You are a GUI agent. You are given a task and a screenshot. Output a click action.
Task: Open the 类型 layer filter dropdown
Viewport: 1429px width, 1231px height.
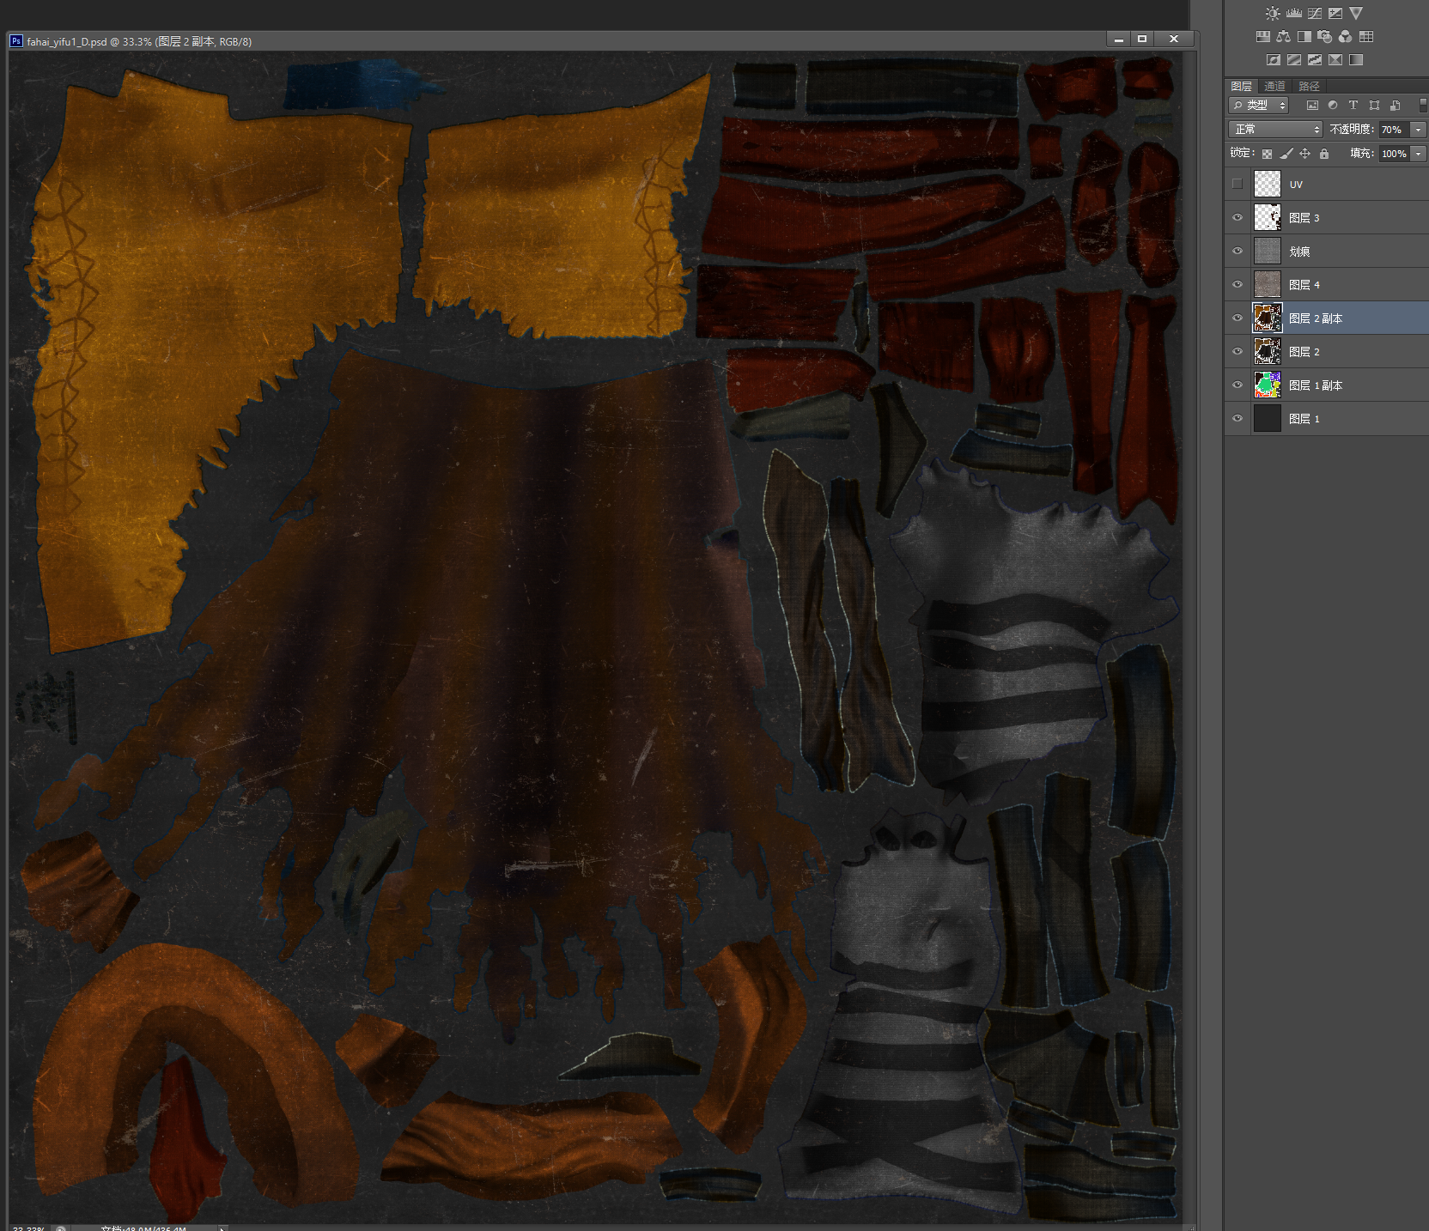point(1259,105)
